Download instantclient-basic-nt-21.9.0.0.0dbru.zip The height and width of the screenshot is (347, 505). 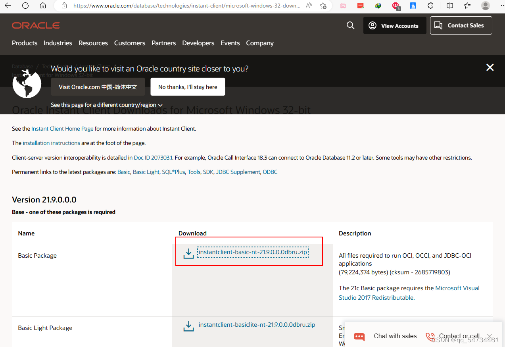(253, 252)
